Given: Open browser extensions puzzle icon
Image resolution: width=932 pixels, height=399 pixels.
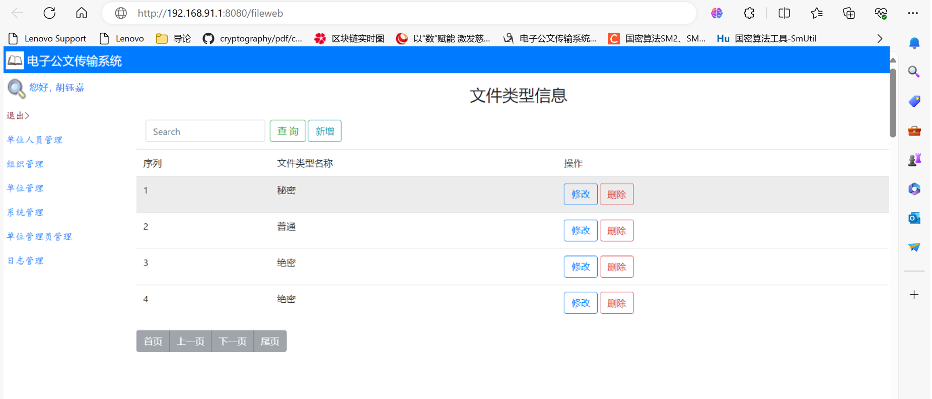Looking at the screenshot, I should [749, 13].
